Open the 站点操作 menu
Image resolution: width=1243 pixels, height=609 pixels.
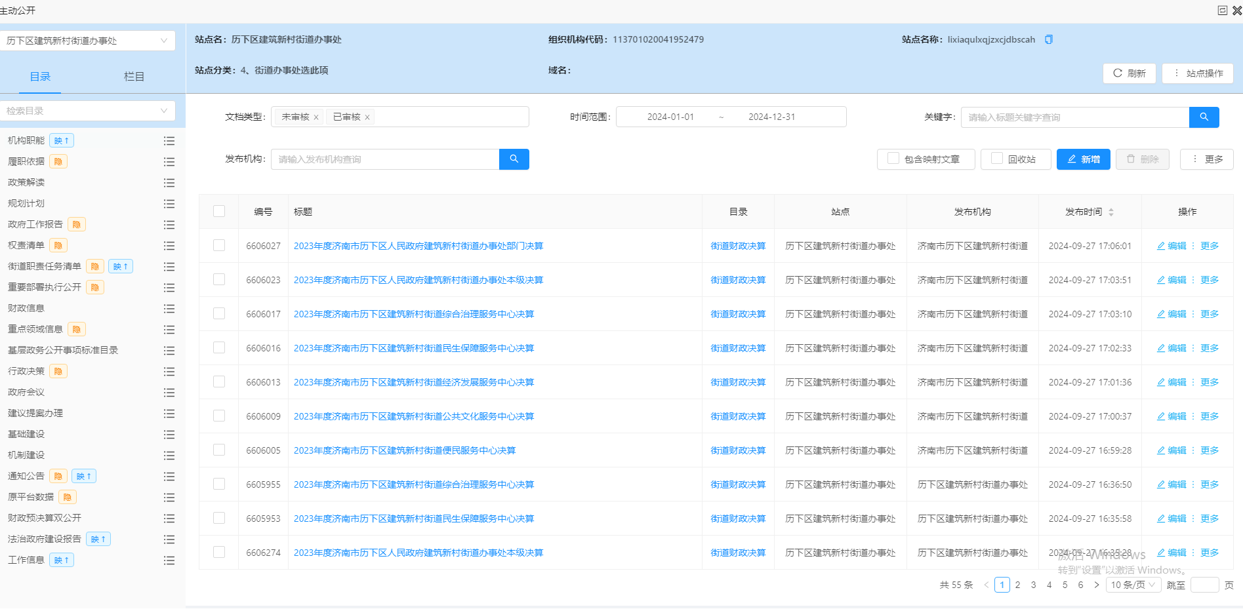pyautogui.click(x=1198, y=73)
